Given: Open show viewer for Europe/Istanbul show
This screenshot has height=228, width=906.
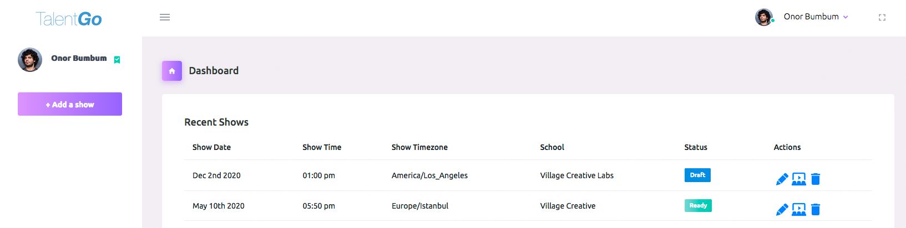Looking at the screenshot, I should (x=799, y=209).
